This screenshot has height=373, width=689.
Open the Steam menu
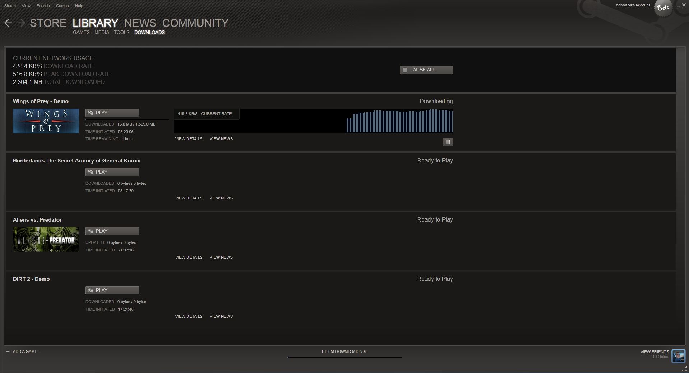pos(10,5)
